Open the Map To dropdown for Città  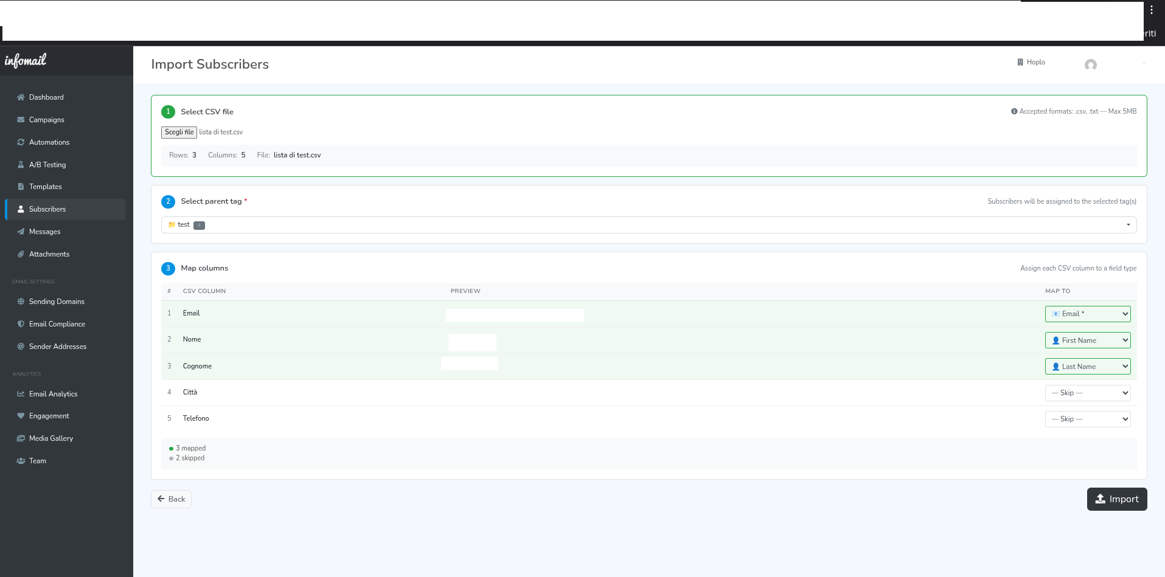click(x=1087, y=392)
